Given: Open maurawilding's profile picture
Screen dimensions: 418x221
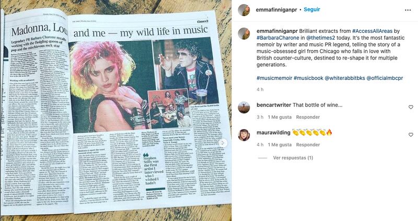Looking at the screenshot, I should coord(244,135).
